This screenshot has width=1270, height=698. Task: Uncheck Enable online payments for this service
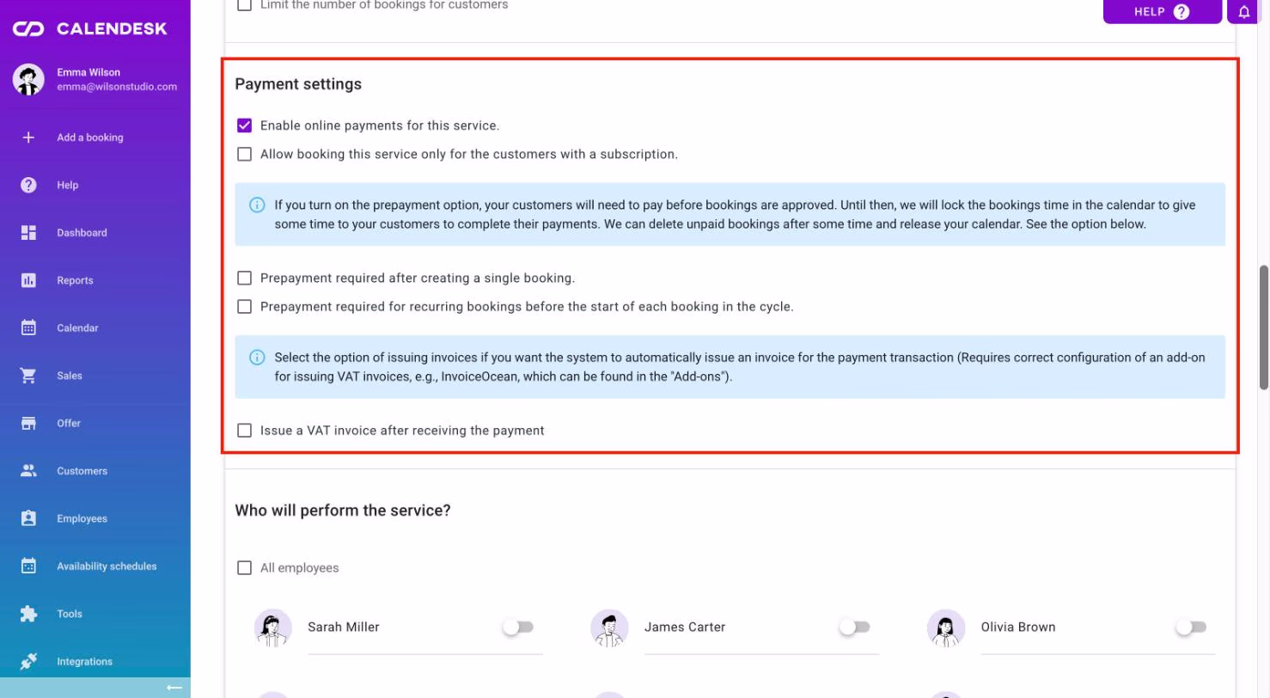245,126
